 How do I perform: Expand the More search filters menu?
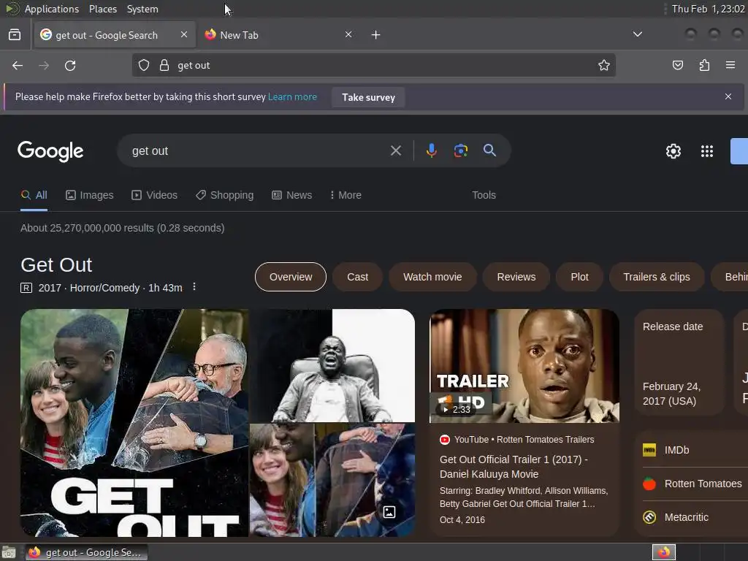point(346,195)
